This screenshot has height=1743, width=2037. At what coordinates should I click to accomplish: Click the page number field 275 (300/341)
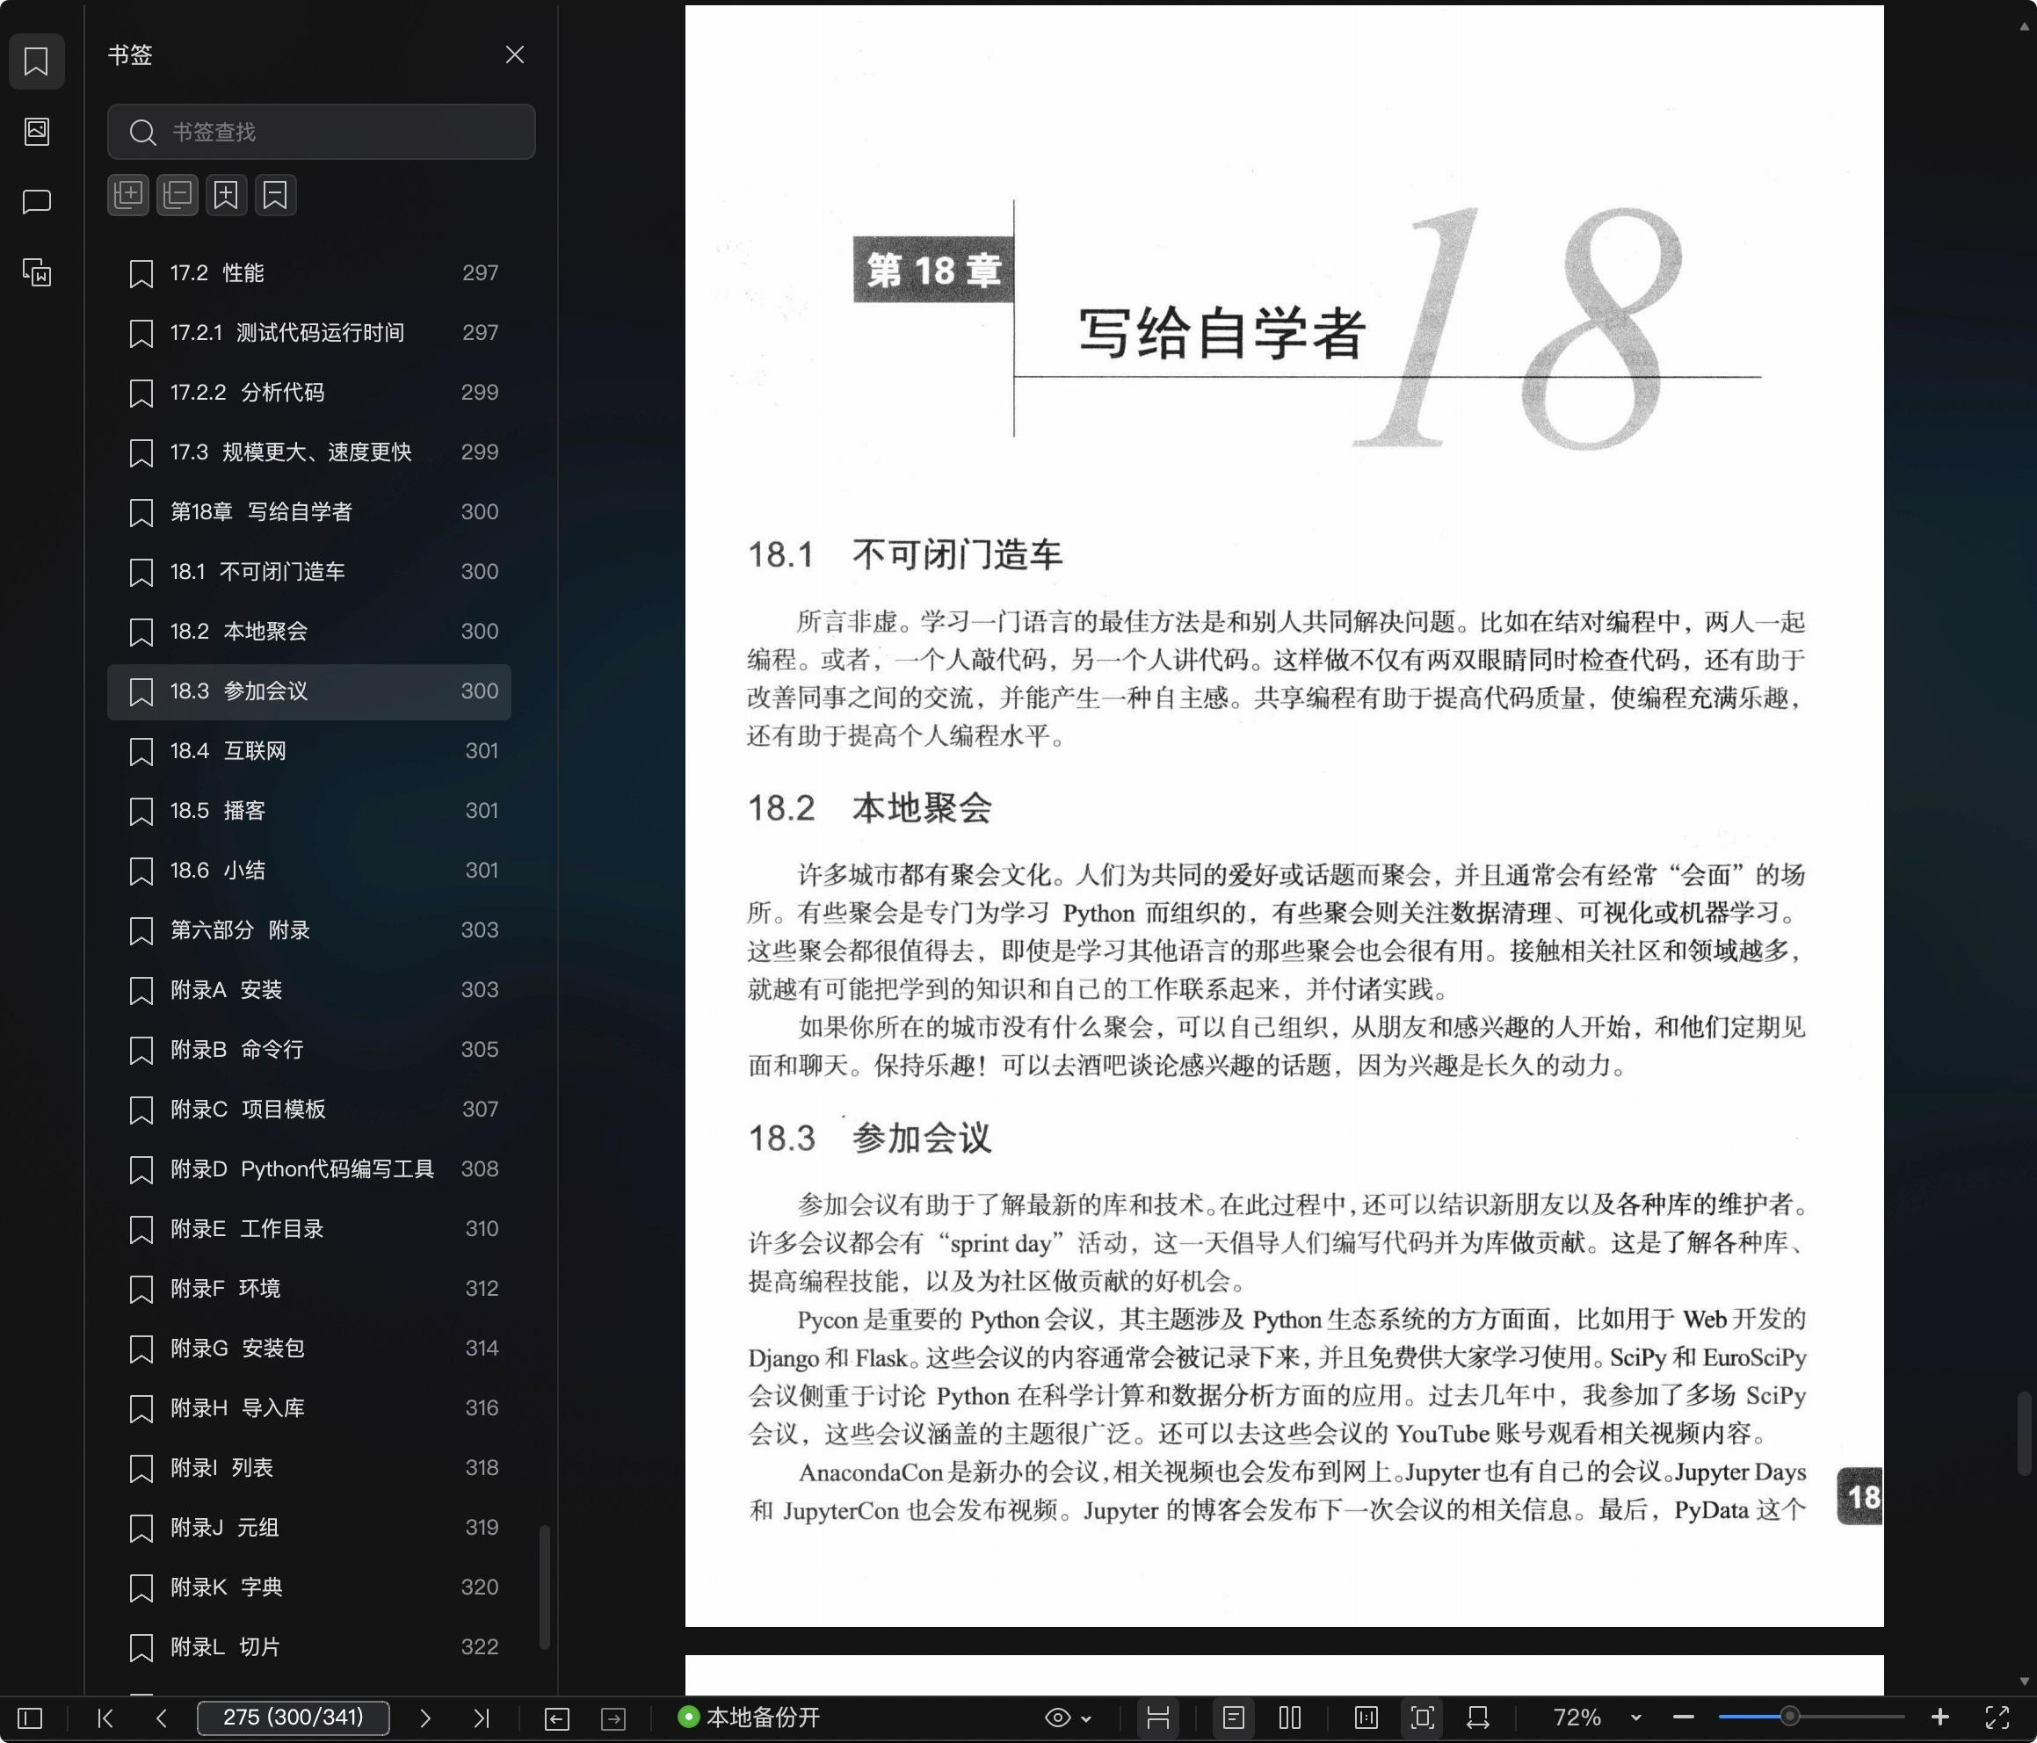pos(293,1718)
